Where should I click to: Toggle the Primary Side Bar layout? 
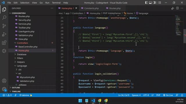click(146, 3)
